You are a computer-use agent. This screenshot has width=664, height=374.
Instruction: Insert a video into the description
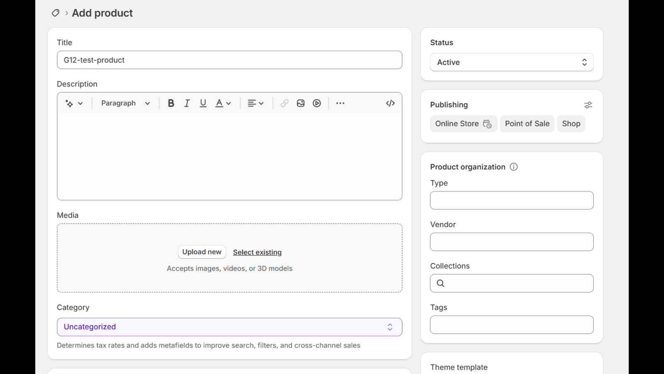click(x=317, y=103)
